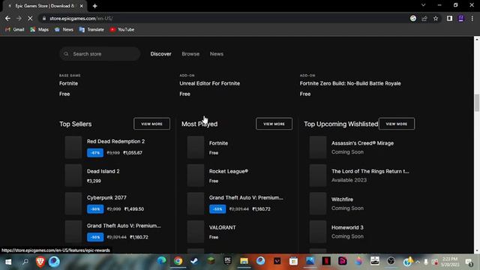The width and height of the screenshot is (480, 270).
Task: Open Minecraft from taskbar
Action: 211,261
